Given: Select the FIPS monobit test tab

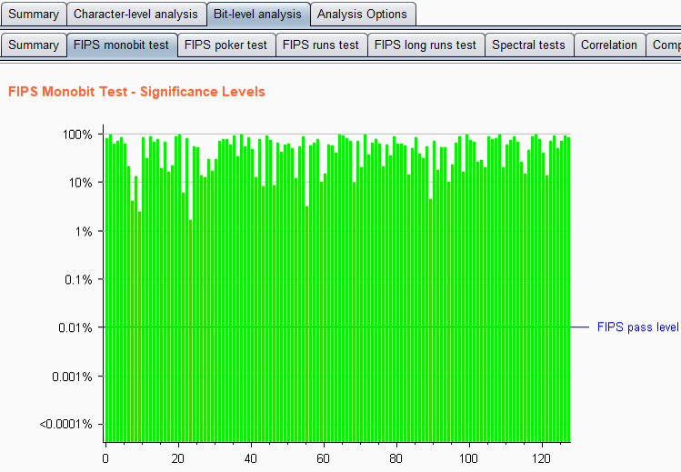Looking at the screenshot, I should pyautogui.click(x=121, y=45).
